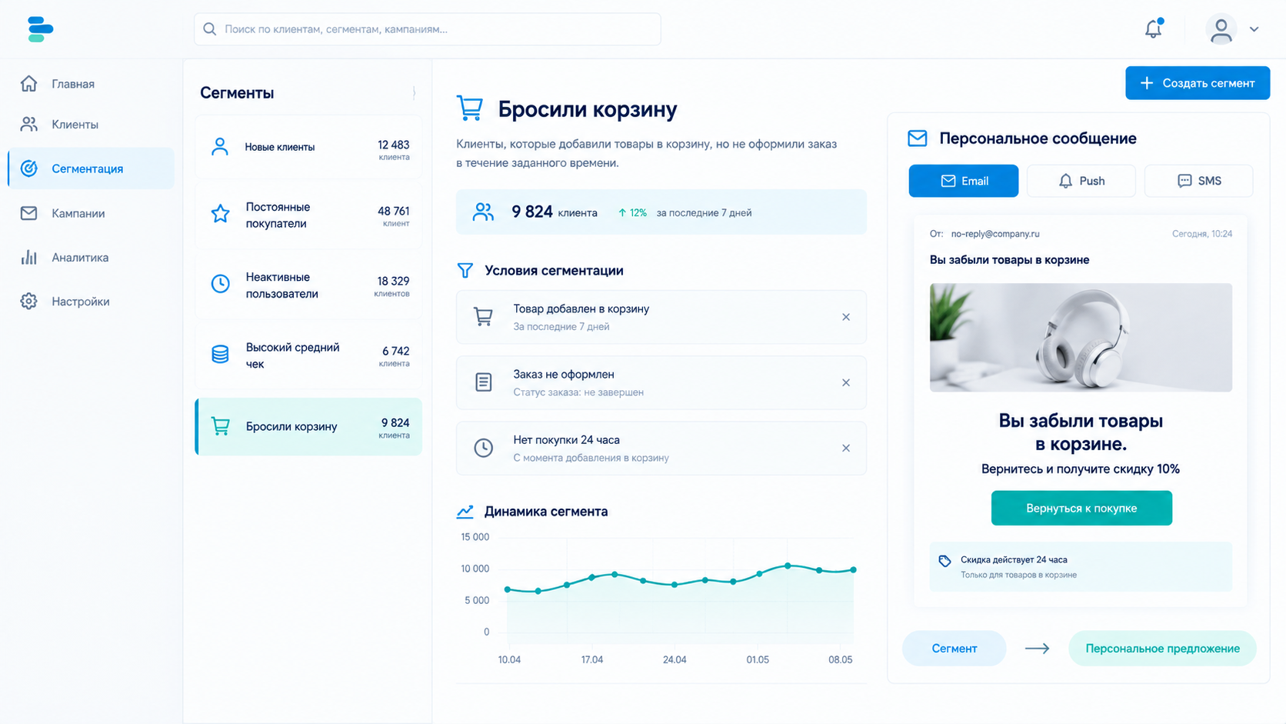Screen dimensions: 1286x724
Task: Select the Постоянные покупатели segment
Action: (308, 215)
